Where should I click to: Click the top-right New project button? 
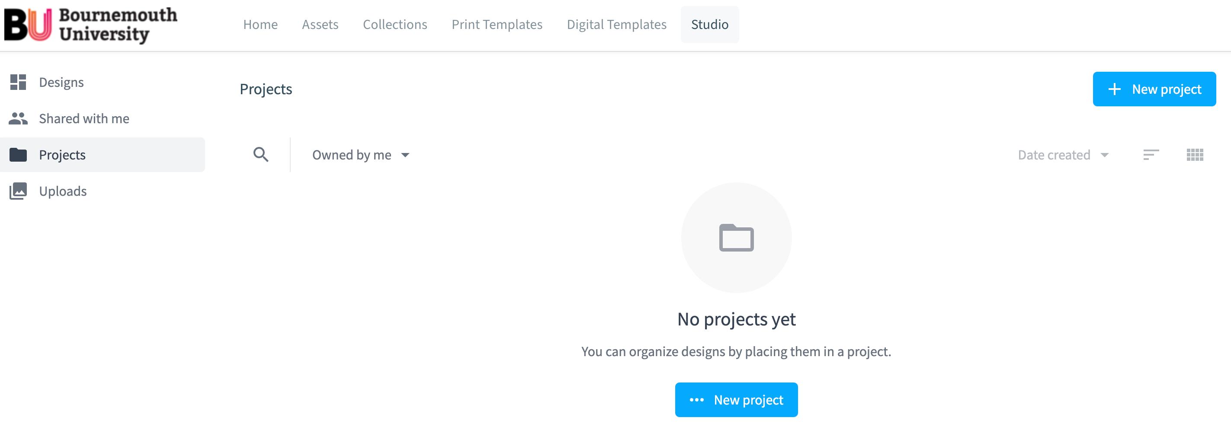tap(1154, 89)
